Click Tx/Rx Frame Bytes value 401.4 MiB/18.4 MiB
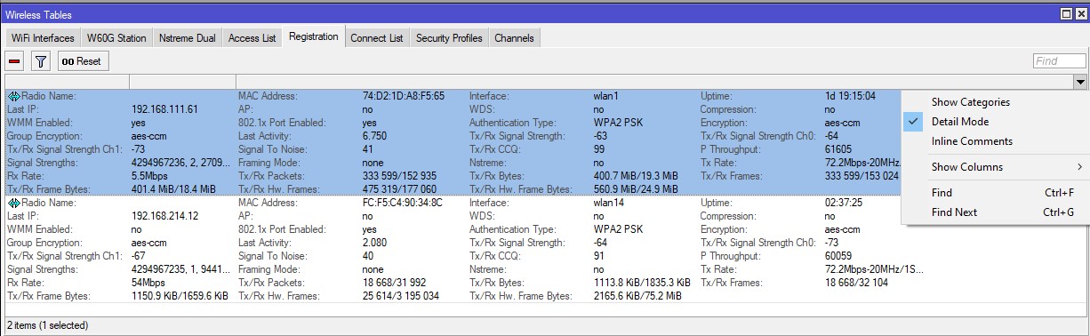Image resolution: width=1090 pixels, height=336 pixels. click(173, 189)
